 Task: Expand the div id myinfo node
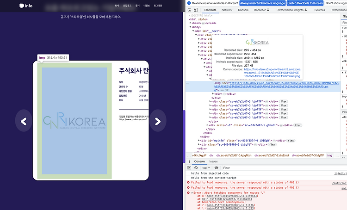pos(199,141)
